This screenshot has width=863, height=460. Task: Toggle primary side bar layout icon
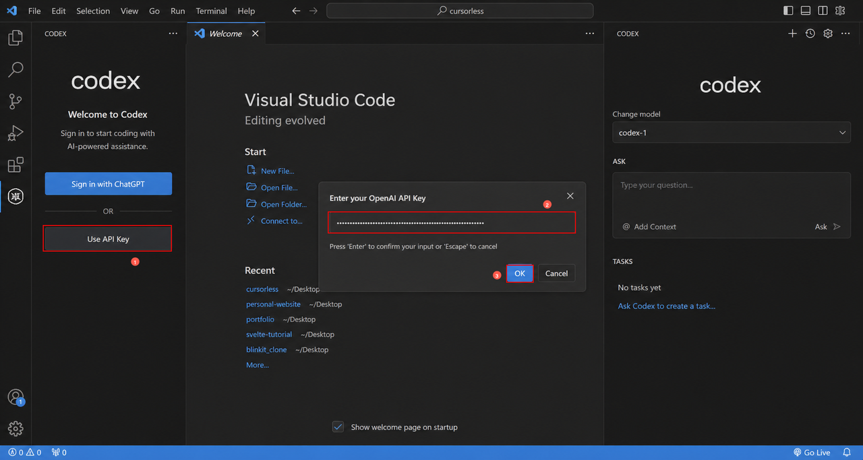tap(788, 11)
